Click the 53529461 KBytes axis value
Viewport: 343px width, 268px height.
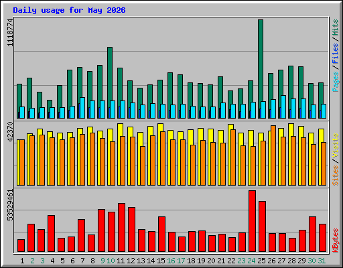10,205
